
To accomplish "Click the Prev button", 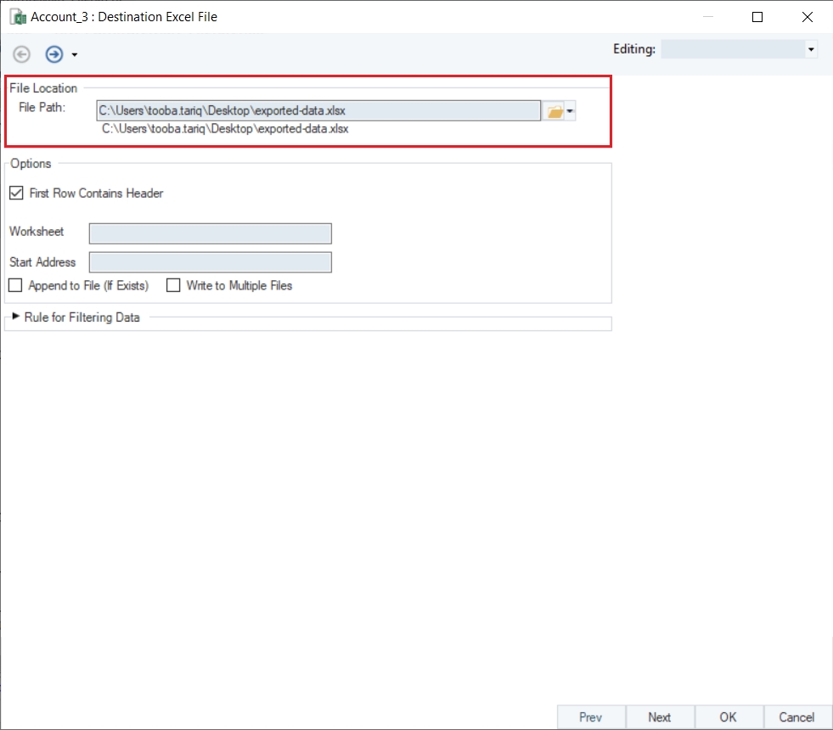I will (x=591, y=717).
